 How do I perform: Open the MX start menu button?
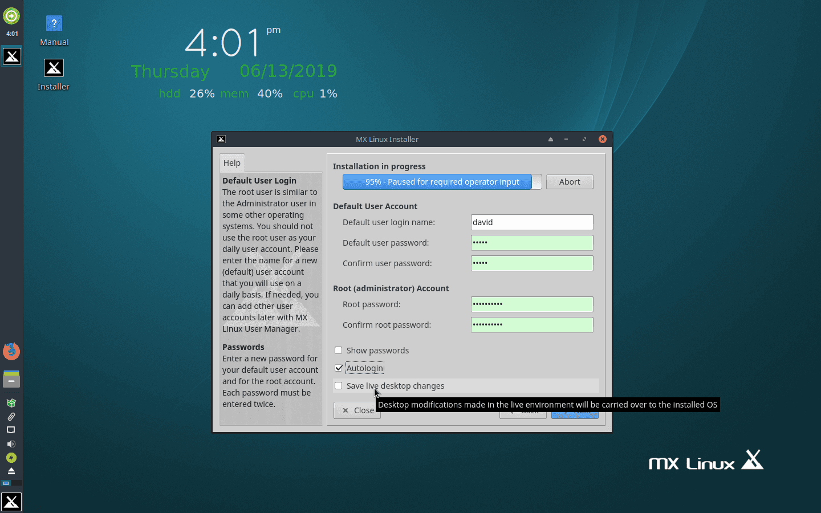coord(11,502)
